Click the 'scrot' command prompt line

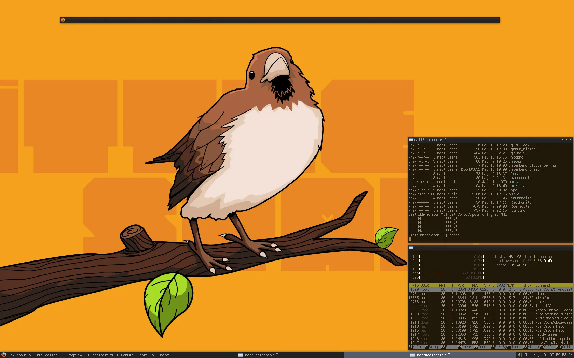click(x=434, y=235)
